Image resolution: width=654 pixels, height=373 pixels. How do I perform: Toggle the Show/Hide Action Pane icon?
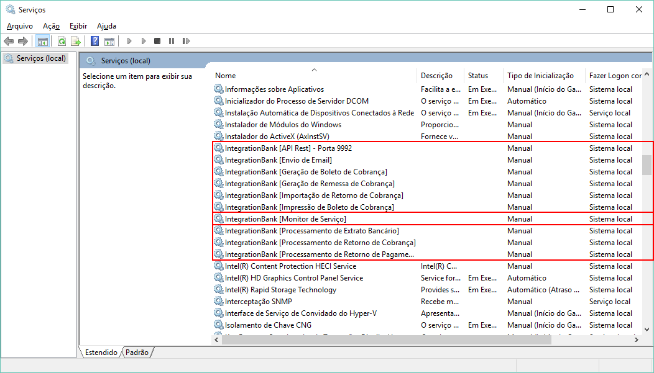pos(109,41)
